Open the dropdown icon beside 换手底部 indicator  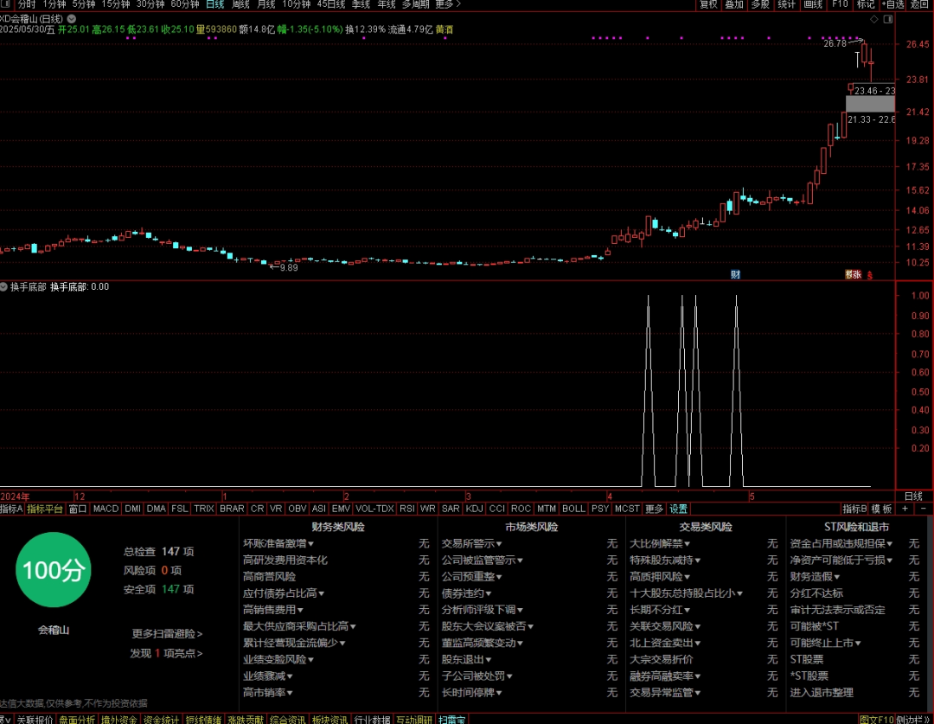pos(3,286)
